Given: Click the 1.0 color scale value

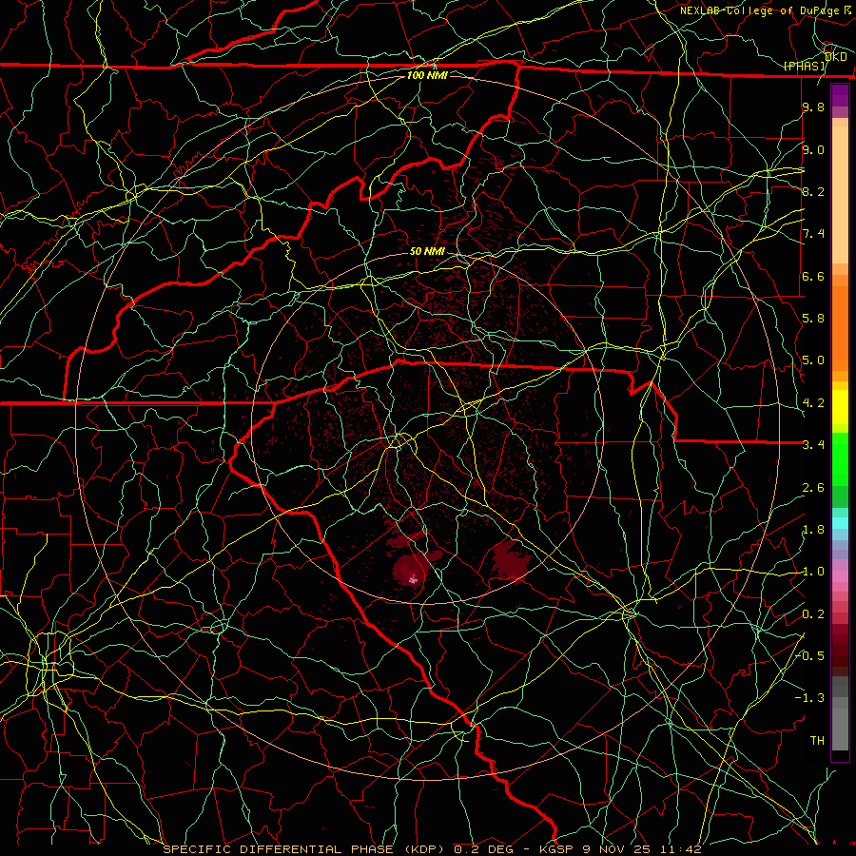Looking at the screenshot, I should pyautogui.click(x=813, y=572).
